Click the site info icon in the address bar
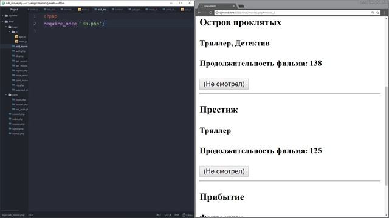The width and height of the screenshot is (389, 218). pos(217,12)
